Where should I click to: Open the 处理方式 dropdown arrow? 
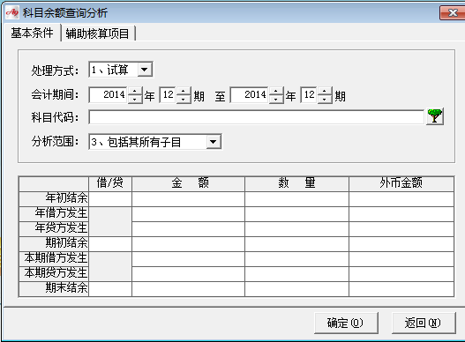point(145,70)
